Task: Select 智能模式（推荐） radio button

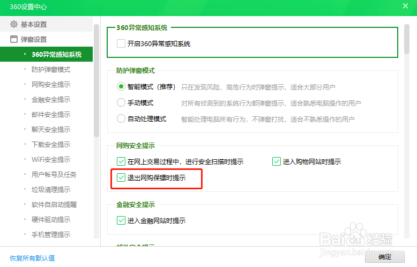Action: pos(121,86)
